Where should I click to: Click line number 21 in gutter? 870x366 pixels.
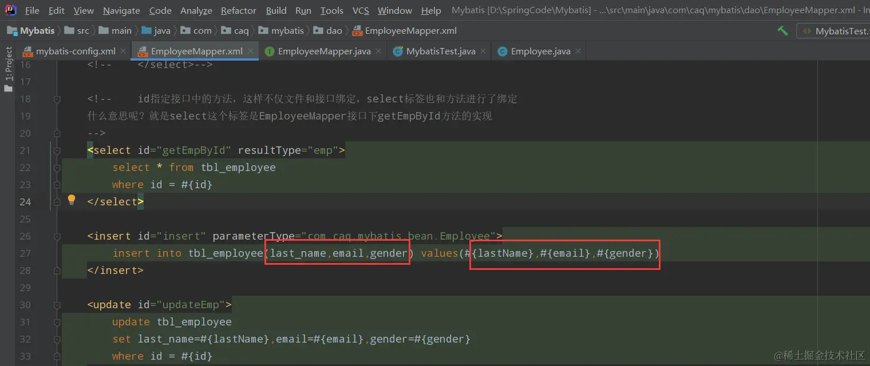25,150
